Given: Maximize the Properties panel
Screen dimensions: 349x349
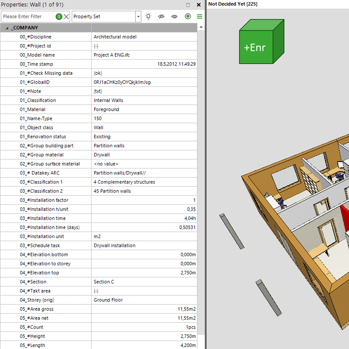Looking at the screenshot, I should pyautogui.click(x=188, y=5).
